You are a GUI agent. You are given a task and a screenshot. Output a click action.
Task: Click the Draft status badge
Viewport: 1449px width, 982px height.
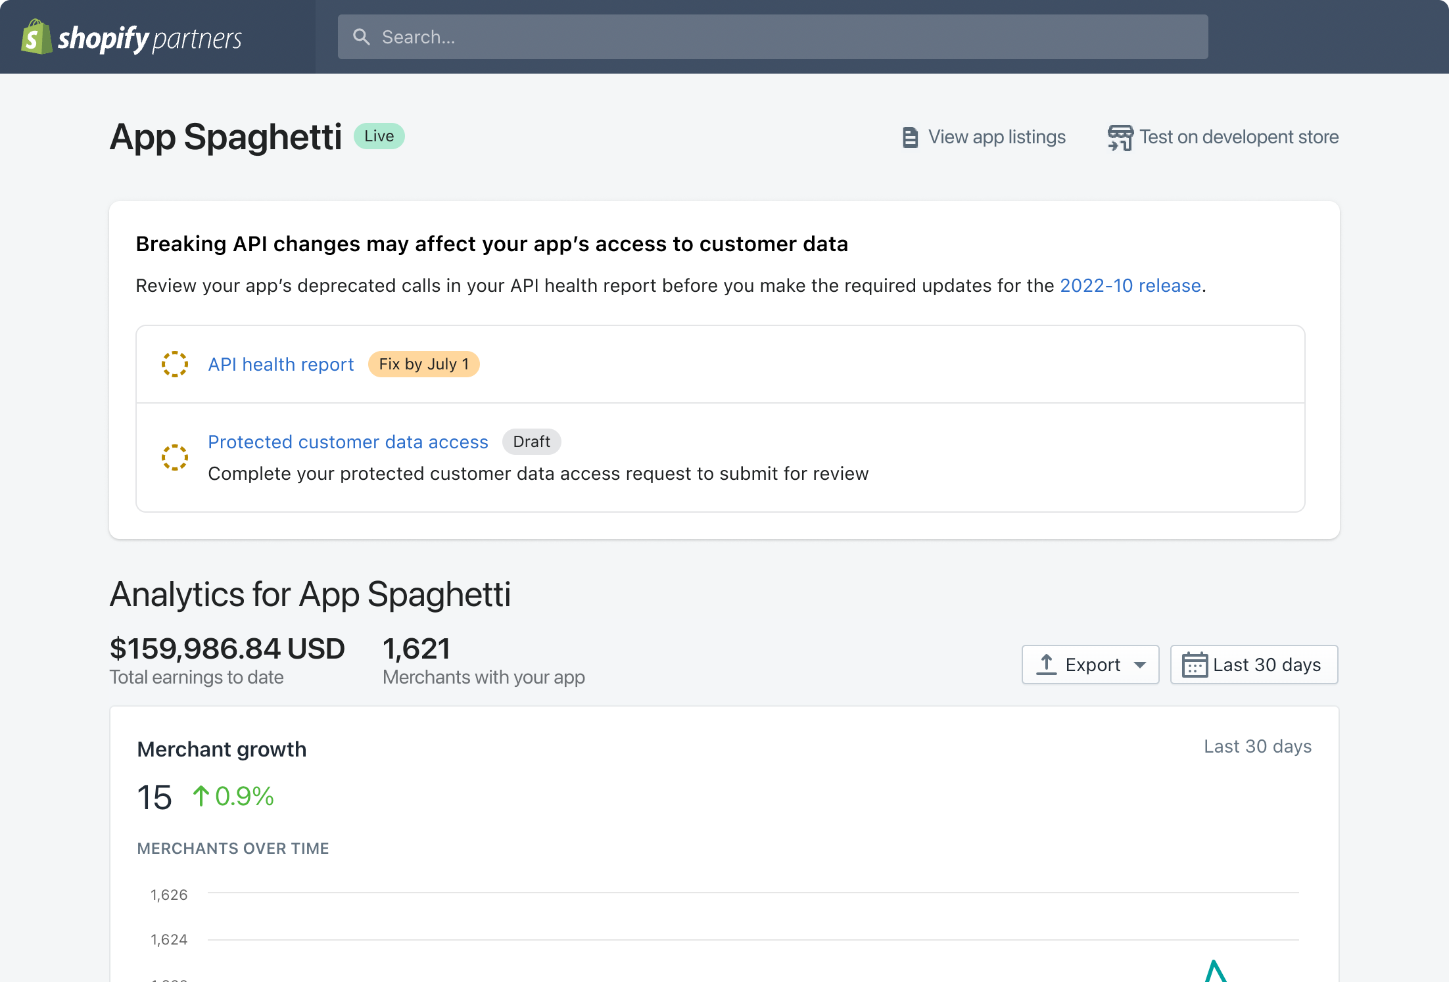[531, 442]
